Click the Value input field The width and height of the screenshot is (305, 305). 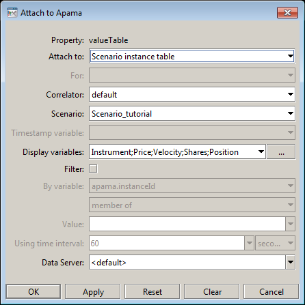(187, 224)
